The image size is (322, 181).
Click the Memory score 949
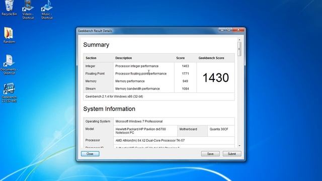coord(185,81)
